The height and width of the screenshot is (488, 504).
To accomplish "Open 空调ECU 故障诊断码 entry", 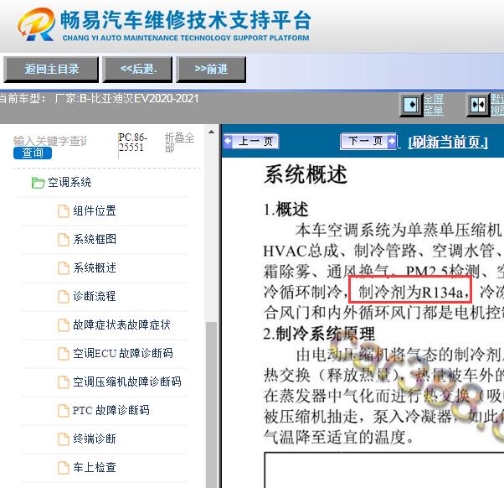I will (123, 353).
